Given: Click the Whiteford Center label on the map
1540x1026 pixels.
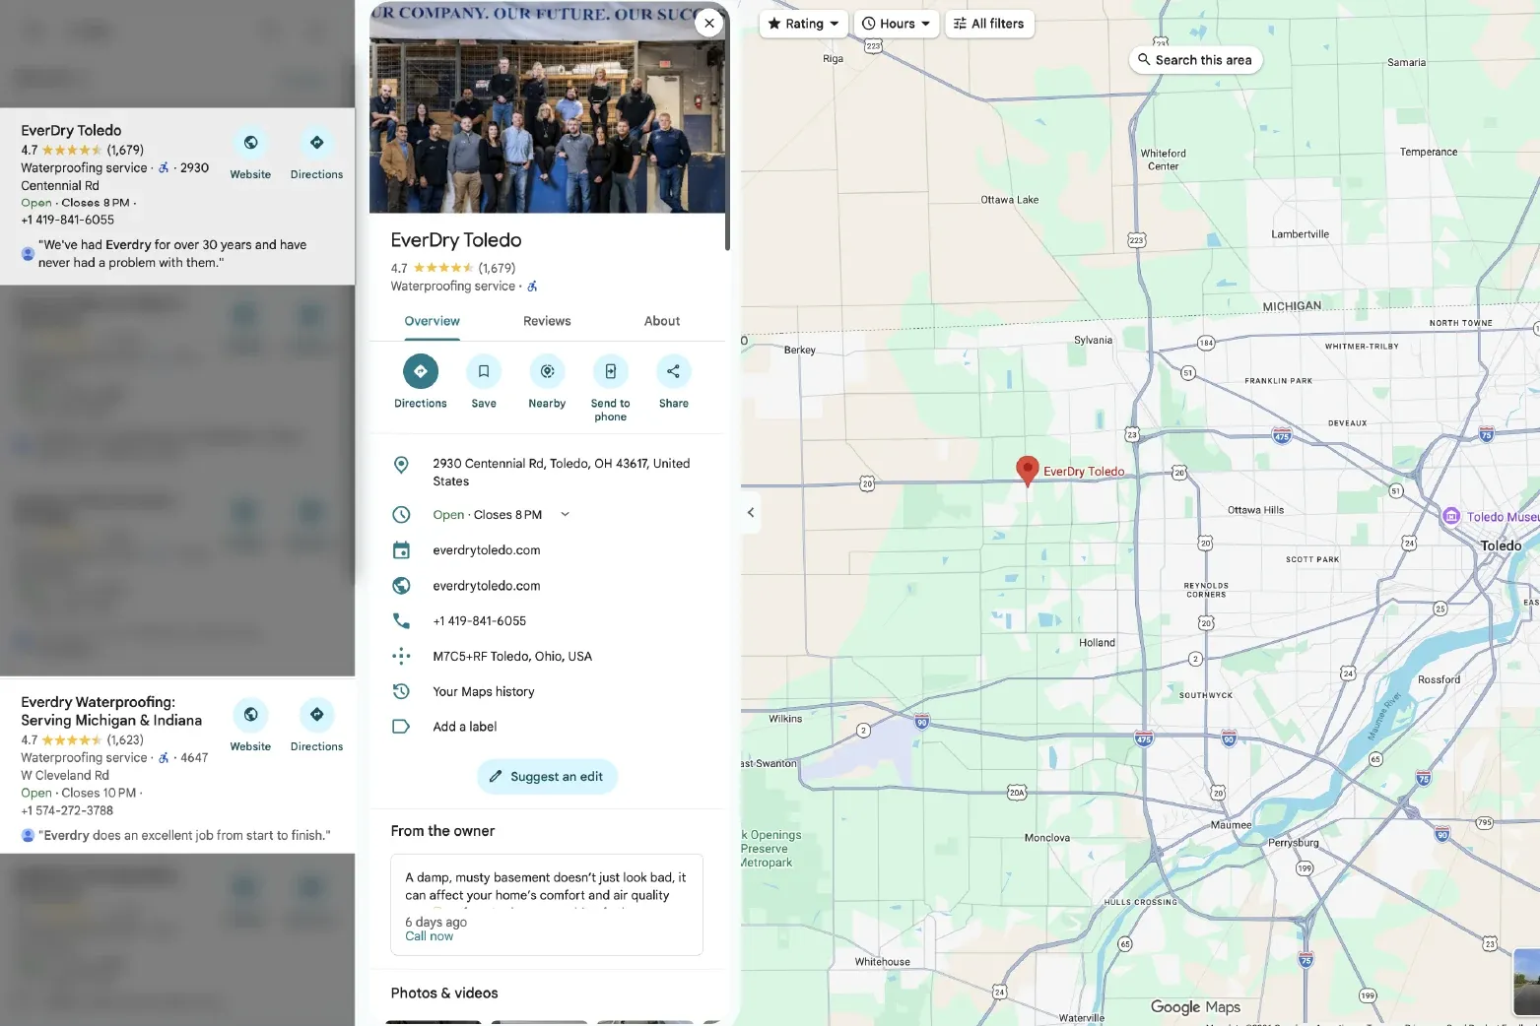Looking at the screenshot, I should click(x=1163, y=160).
